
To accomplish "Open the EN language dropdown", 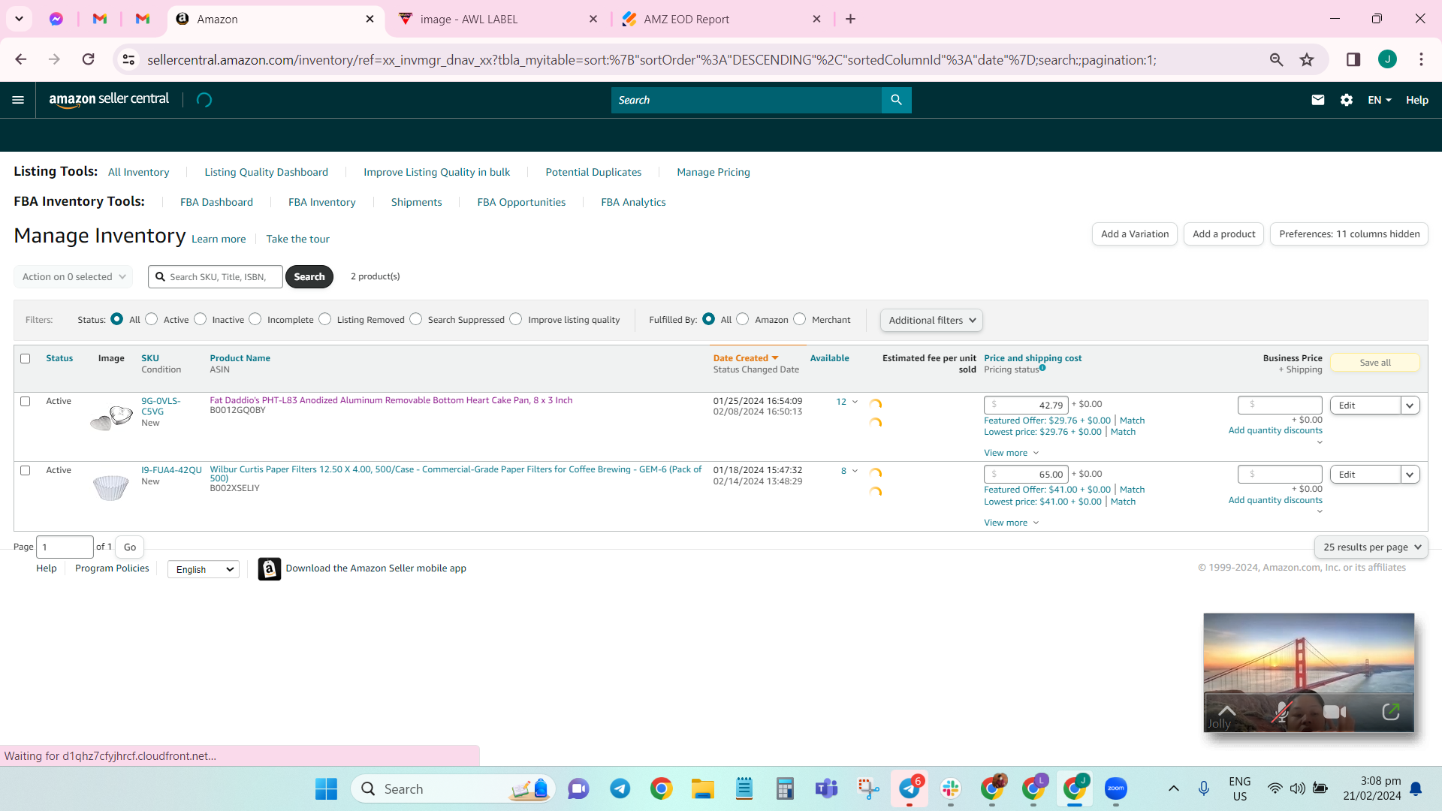I will pyautogui.click(x=1380, y=100).
